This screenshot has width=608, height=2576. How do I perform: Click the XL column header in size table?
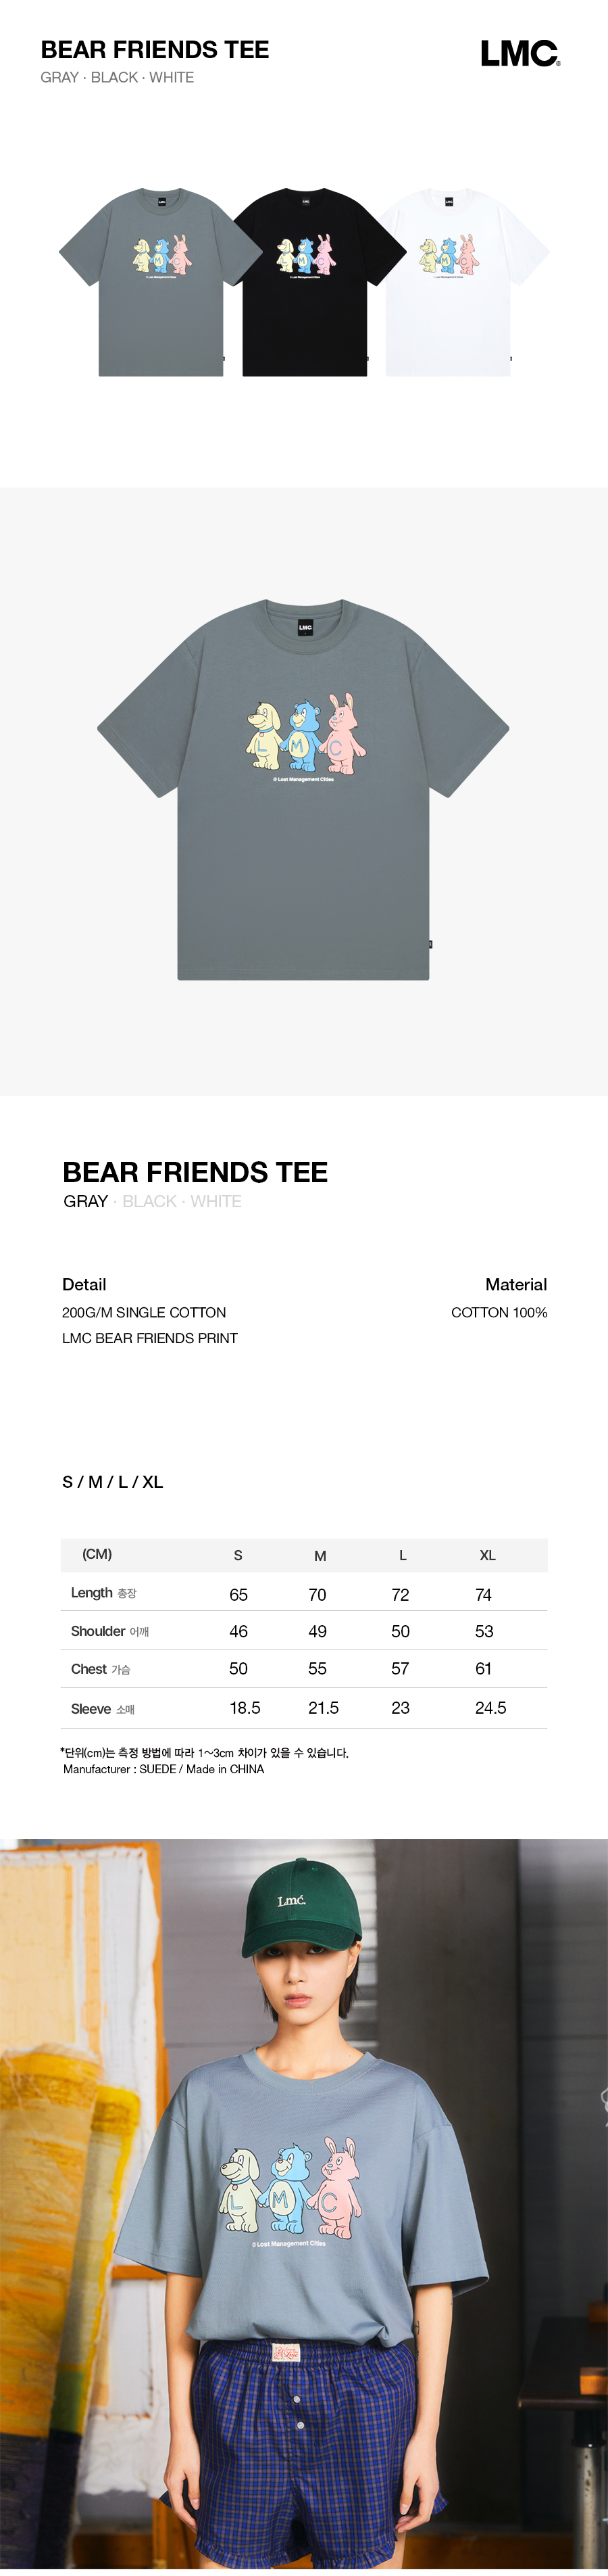pos(487,1555)
